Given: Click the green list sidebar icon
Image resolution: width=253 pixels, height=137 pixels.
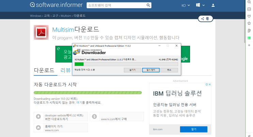Looking at the screenshot, I should pyautogui.click(x=249, y=38).
